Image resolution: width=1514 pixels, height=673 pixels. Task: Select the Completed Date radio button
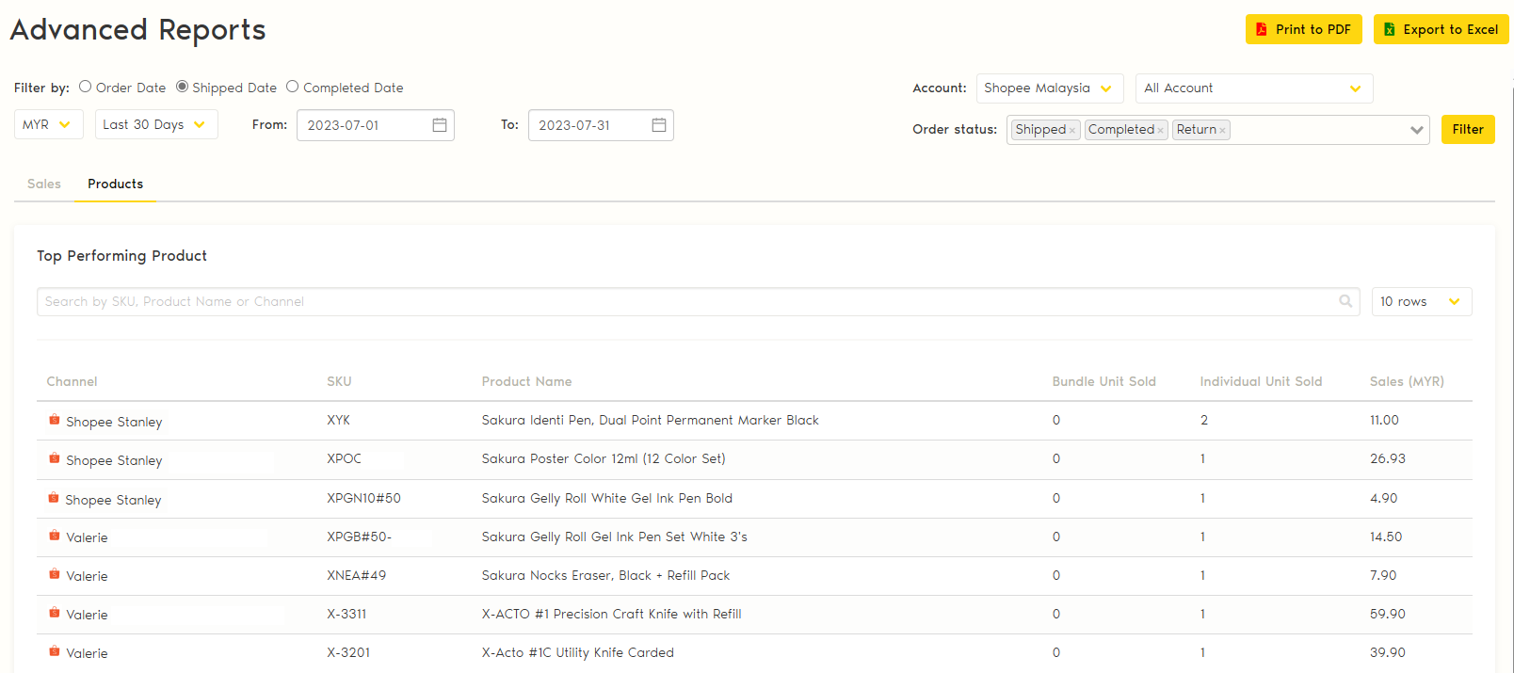click(x=292, y=87)
